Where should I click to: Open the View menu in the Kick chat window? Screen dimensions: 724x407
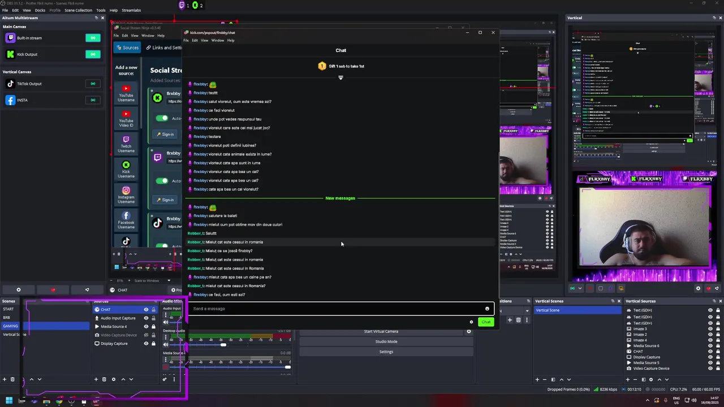coord(204,40)
